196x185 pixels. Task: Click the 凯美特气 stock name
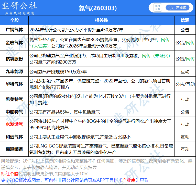pos(14,100)
